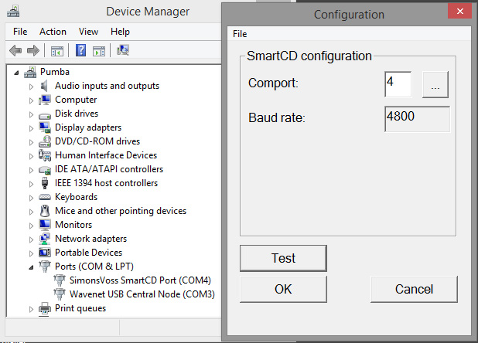Click the Forward arrow toolbar icon
The height and width of the screenshot is (343, 478).
32,51
